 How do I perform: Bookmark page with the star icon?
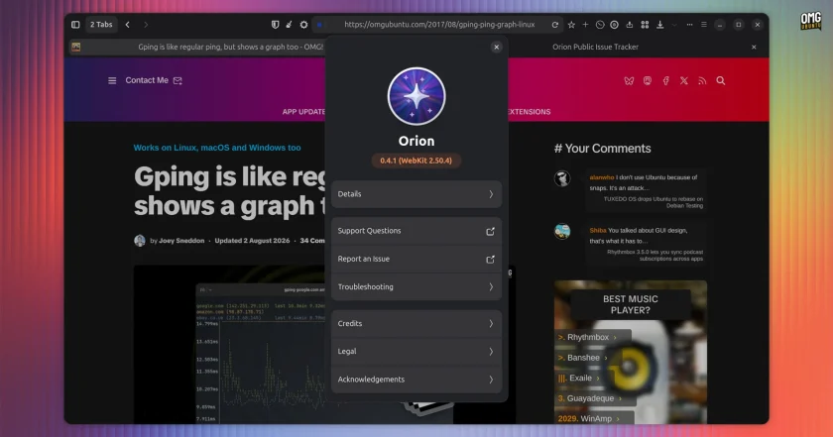tap(571, 25)
